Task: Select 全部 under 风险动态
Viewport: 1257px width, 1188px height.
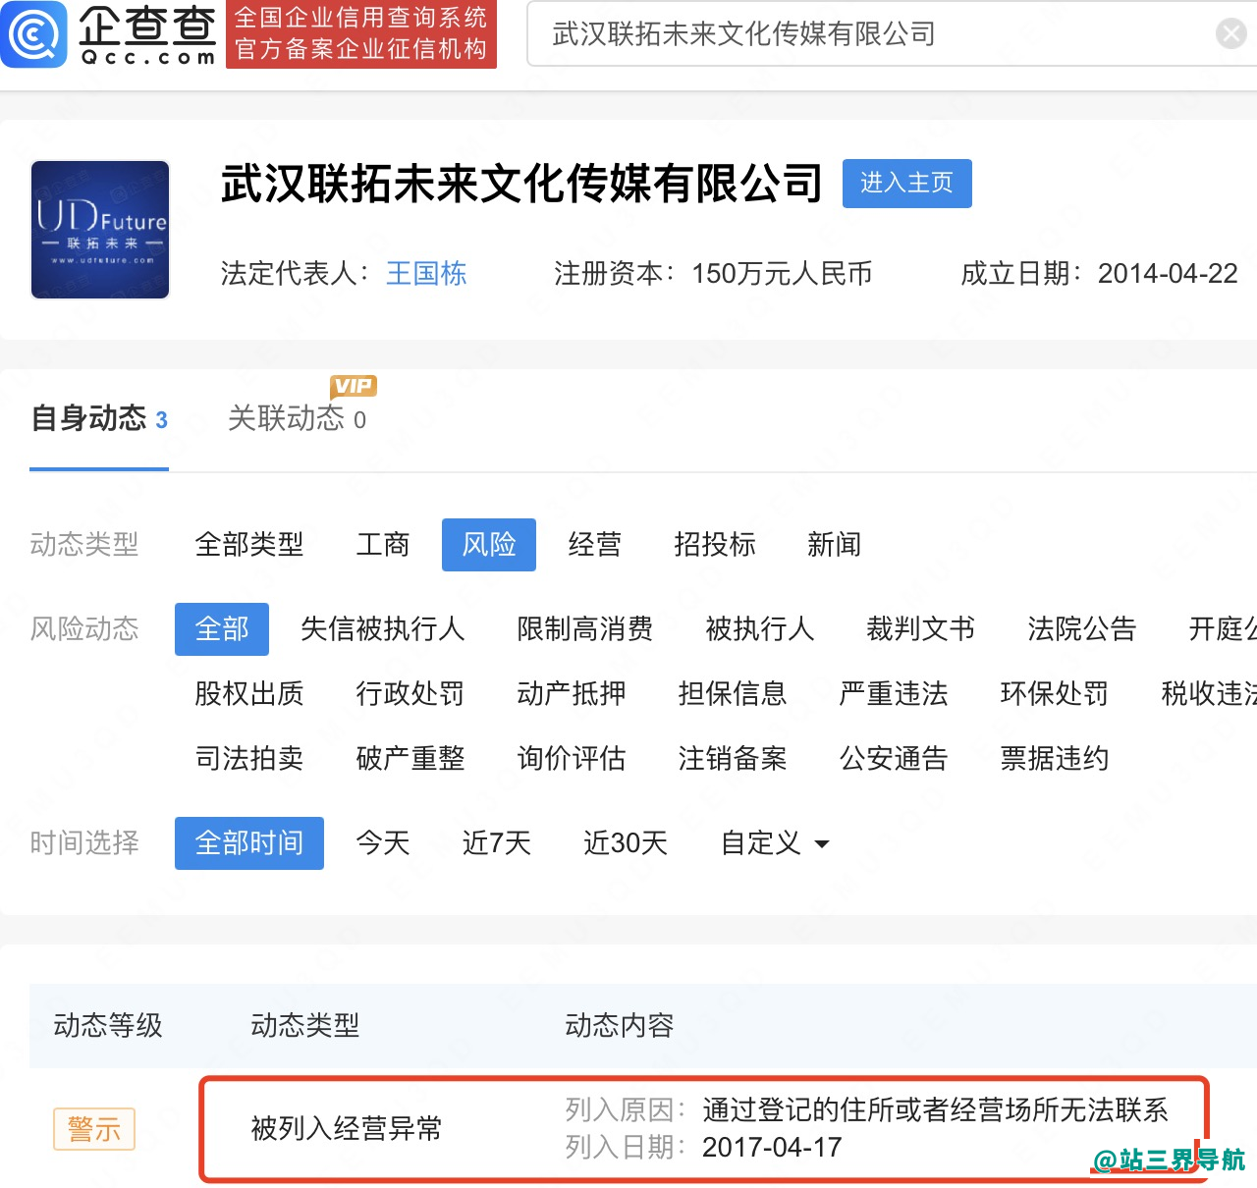Action: (222, 629)
